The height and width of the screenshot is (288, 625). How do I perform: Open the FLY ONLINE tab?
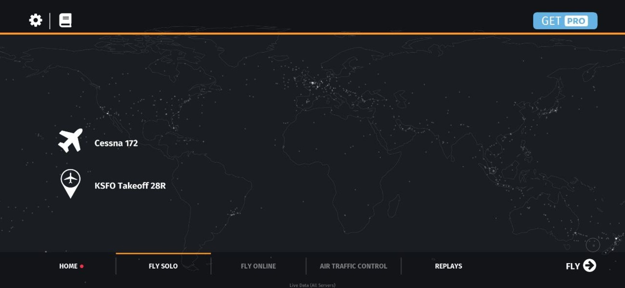point(258,266)
